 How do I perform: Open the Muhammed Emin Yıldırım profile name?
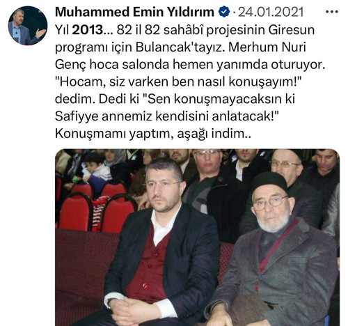(134, 12)
